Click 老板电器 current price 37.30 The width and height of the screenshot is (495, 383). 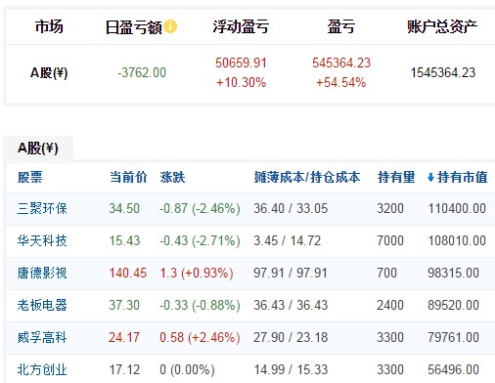click(124, 305)
